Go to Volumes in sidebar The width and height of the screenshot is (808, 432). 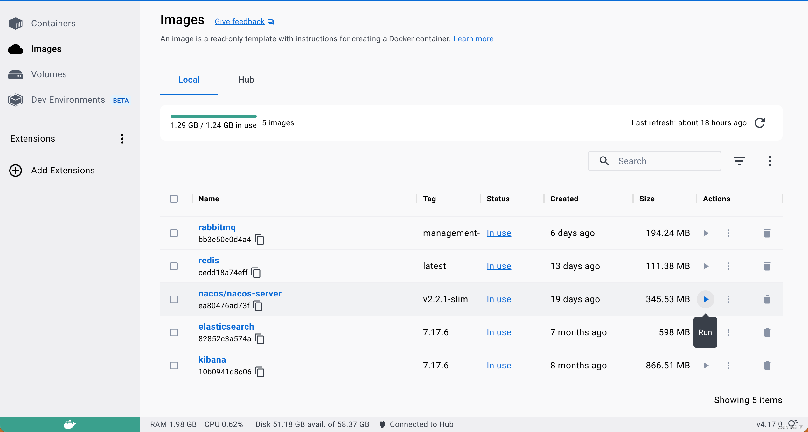[x=49, y=74]
